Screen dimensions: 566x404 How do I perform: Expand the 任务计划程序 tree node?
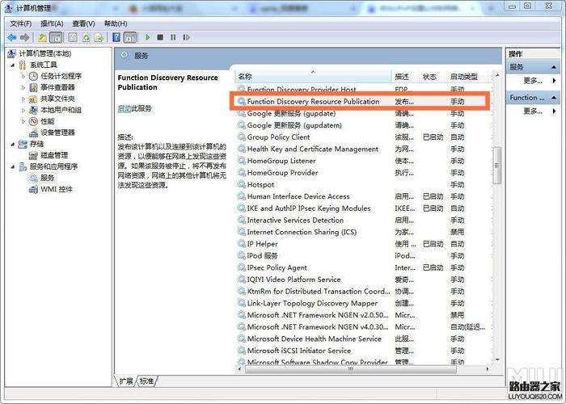[23, 76]
